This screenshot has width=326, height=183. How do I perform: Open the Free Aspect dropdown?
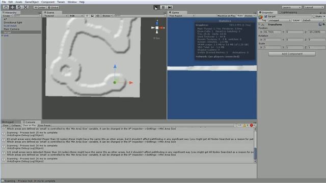pyautogui.click(x=181, y=16)
